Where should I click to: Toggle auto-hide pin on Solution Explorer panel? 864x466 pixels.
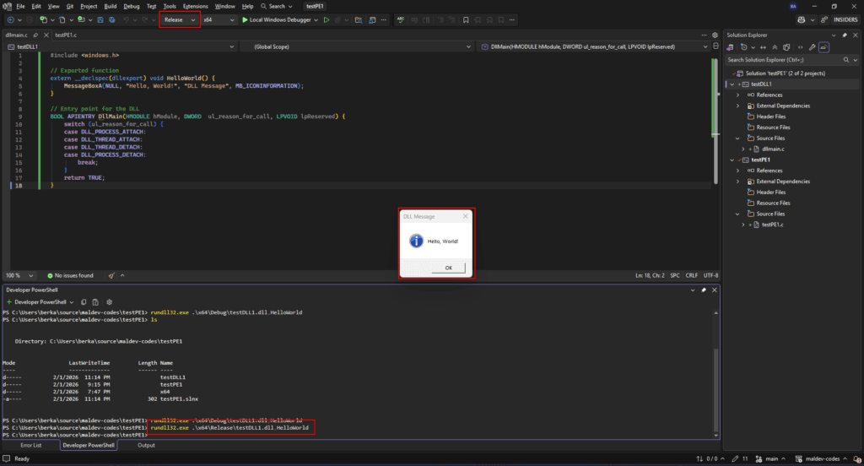click(845, 35)
